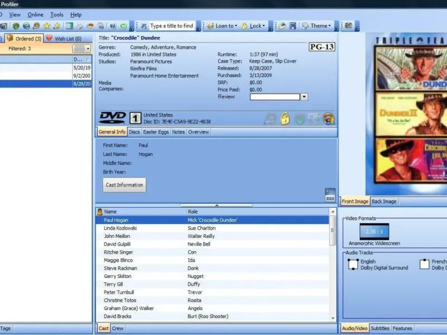Click the printer icon in the toolbar
447x335 pixels.
pyautogui.click(x=79, y=26)
